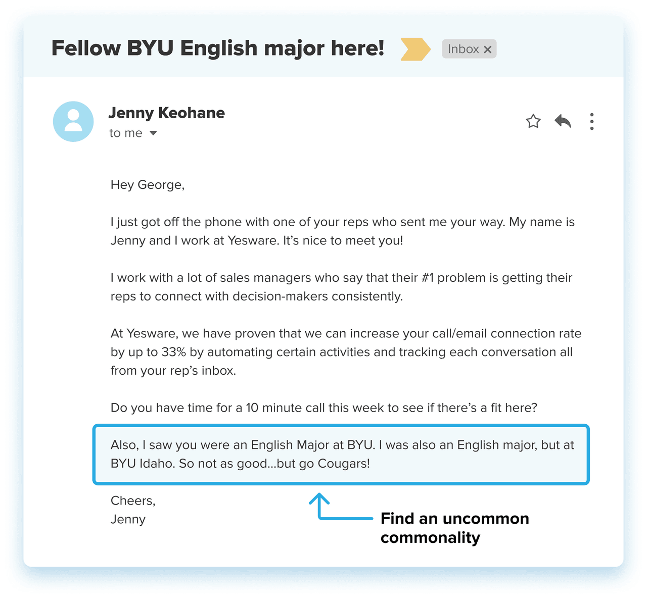The height and width of the screenshot is (602, 647).
Task: Select the subject "Fellow BYU English major here!"
Action: pos(218,48)
